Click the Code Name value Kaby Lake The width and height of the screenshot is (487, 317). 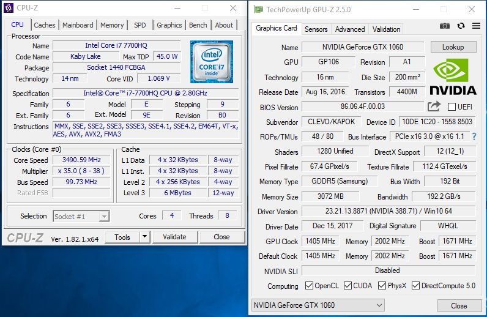[x=86, y=56]
